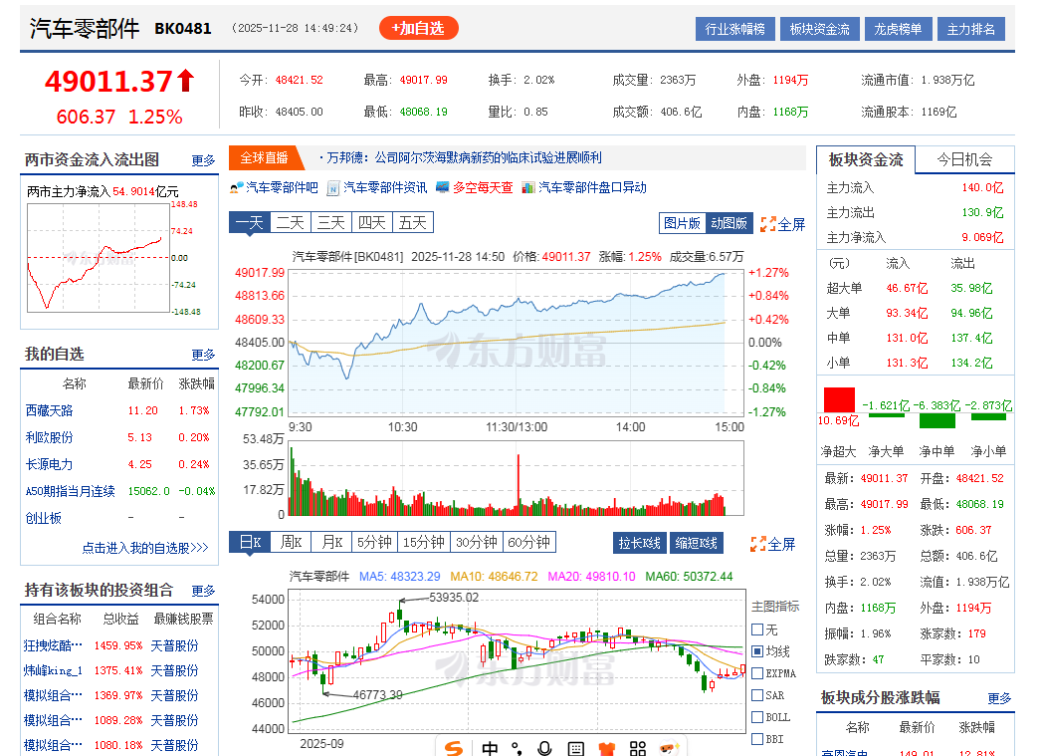
Task: Click the +加自选 button
Action: tap(419, 28)
